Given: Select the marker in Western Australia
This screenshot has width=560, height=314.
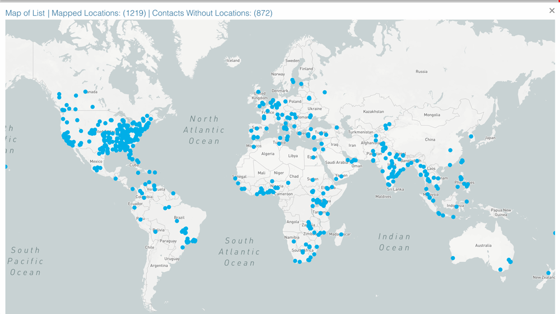Looking at the screenshot, I should click(x=453, y=258).
